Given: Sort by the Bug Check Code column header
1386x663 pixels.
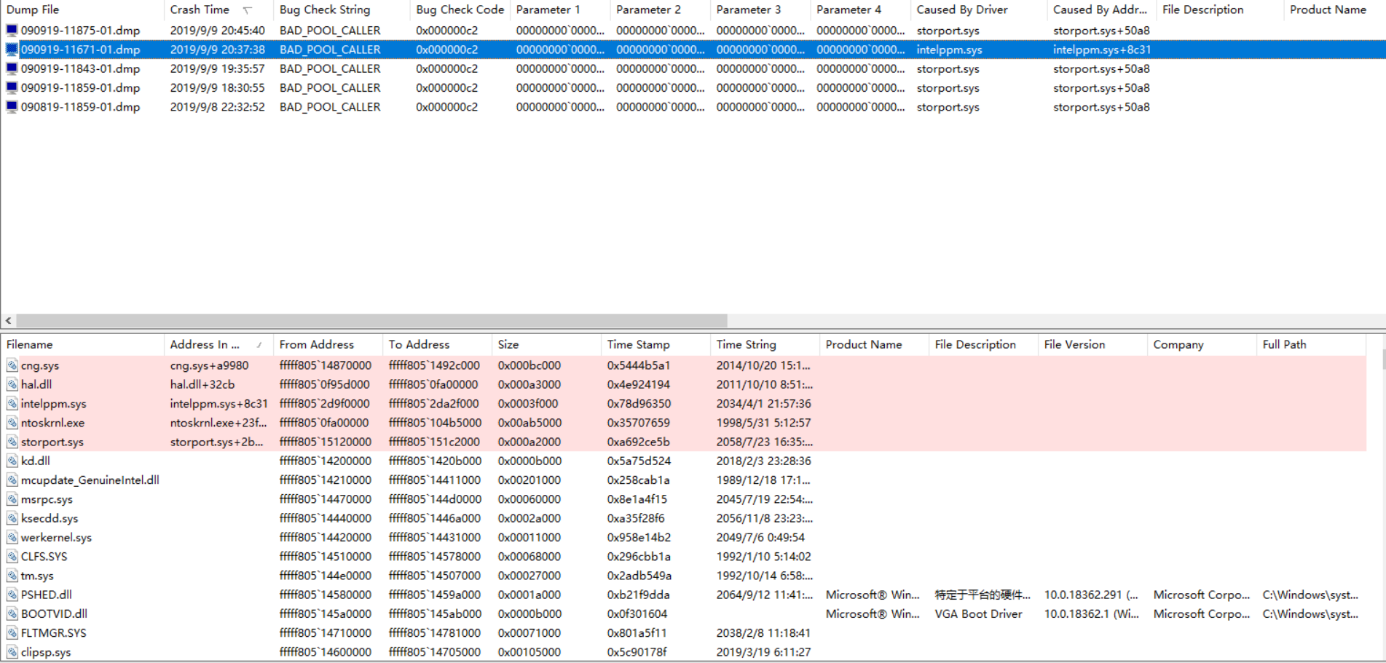Looking at the screenshot, I should tap(459, 9).
